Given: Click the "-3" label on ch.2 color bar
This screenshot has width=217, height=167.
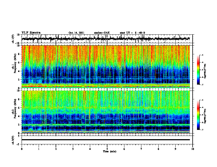Looking at the screenshot, I should [202, 100].
